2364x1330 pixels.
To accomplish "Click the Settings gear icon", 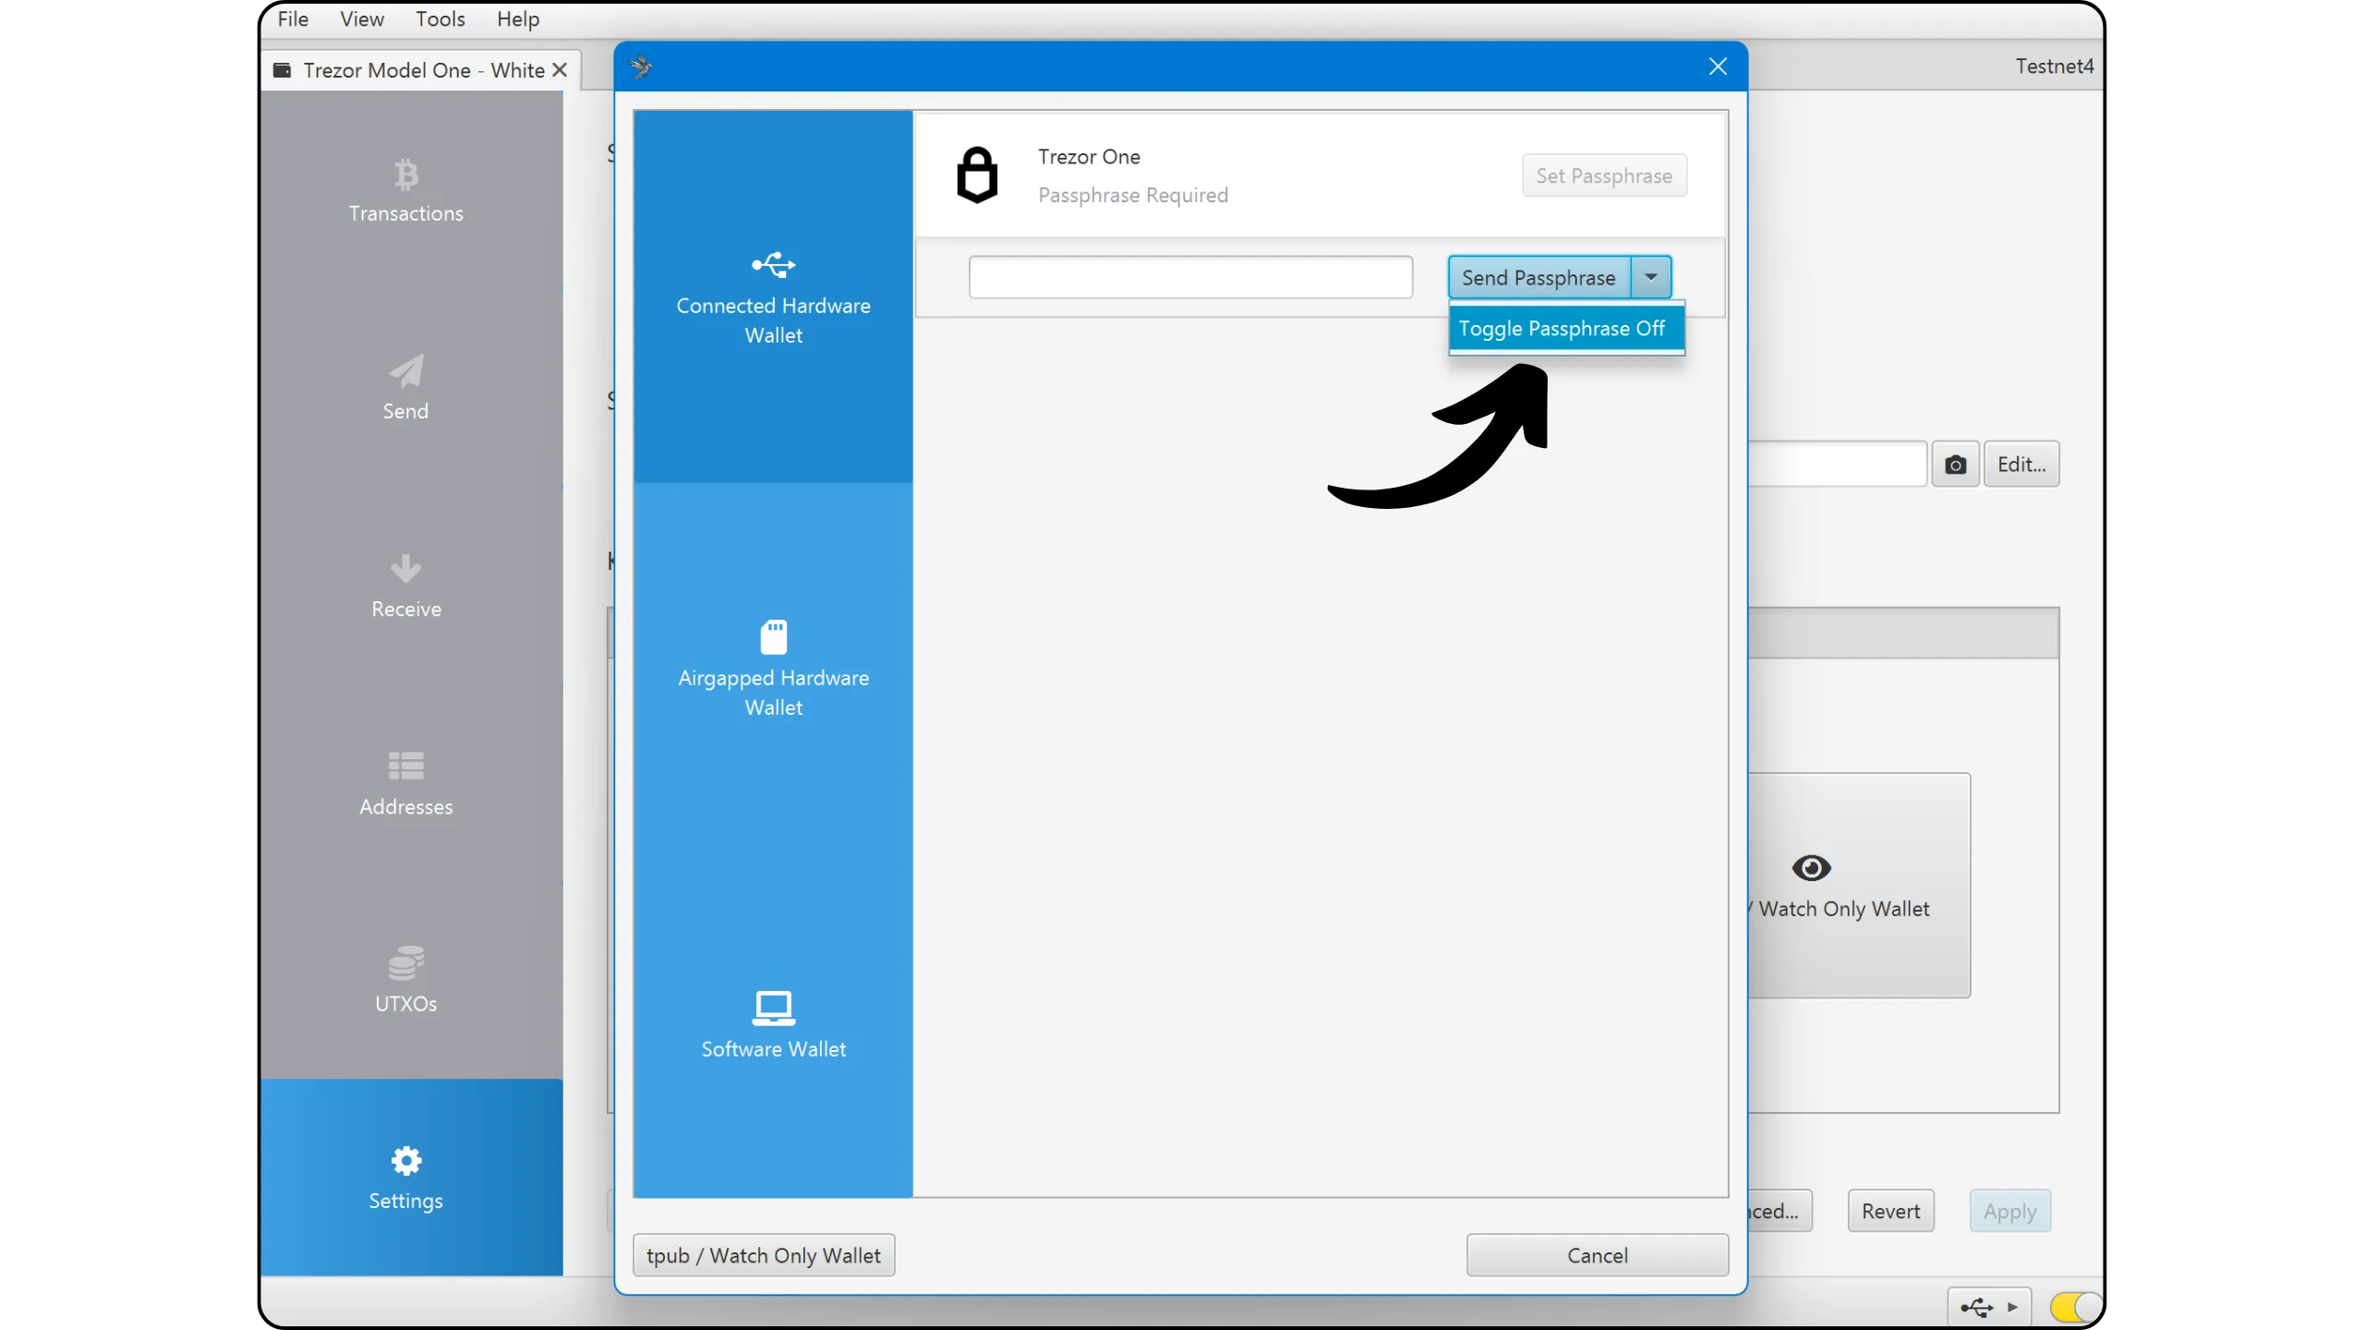I will tap(405, 1160).
